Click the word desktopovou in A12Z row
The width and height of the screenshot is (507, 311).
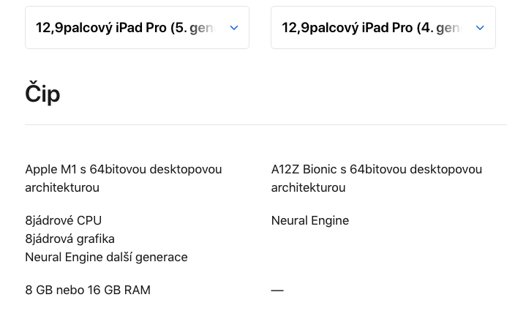[446, 169]
